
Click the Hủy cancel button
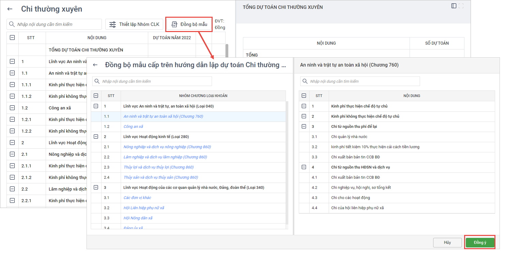coord(447,242)
